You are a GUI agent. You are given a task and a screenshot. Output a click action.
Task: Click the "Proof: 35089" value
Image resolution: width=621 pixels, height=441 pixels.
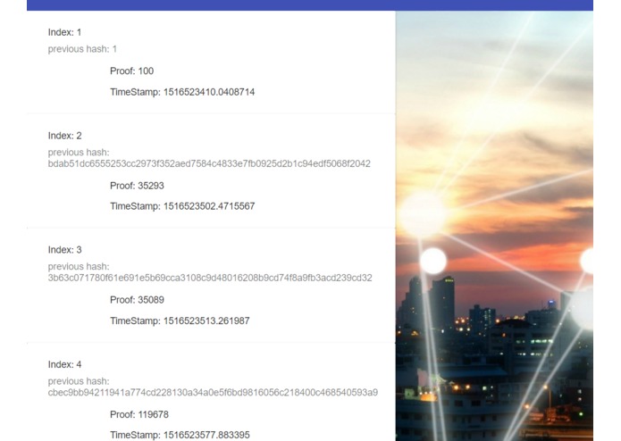point(137,300)
